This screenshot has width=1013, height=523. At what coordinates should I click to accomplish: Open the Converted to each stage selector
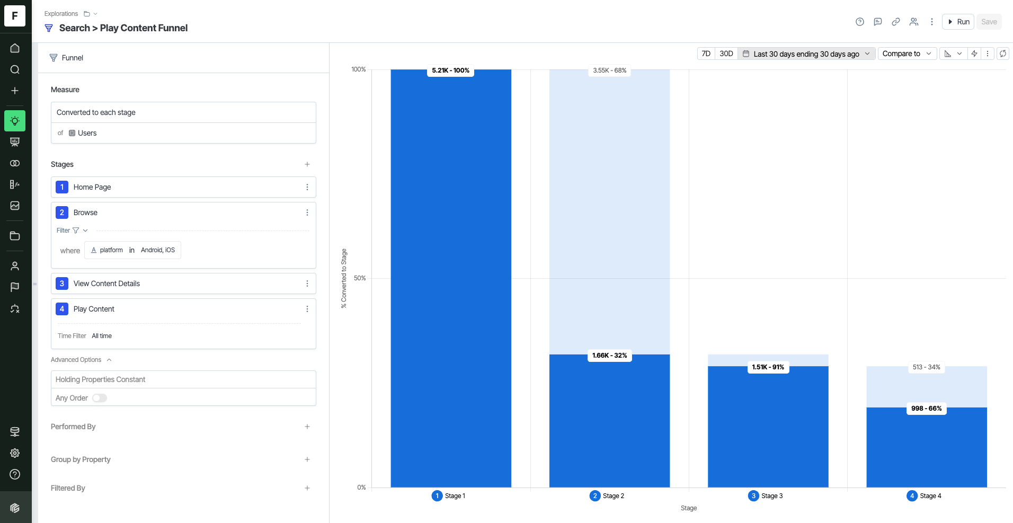(x=183, y=112)
